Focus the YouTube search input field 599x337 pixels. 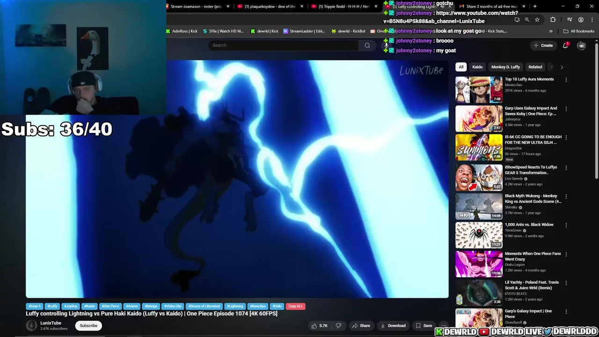coord(284,45)
